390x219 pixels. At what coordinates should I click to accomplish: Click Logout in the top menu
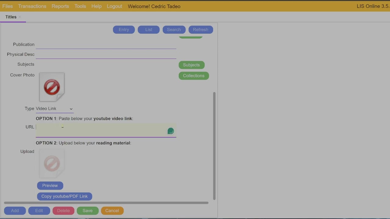[x=115, y=6]
